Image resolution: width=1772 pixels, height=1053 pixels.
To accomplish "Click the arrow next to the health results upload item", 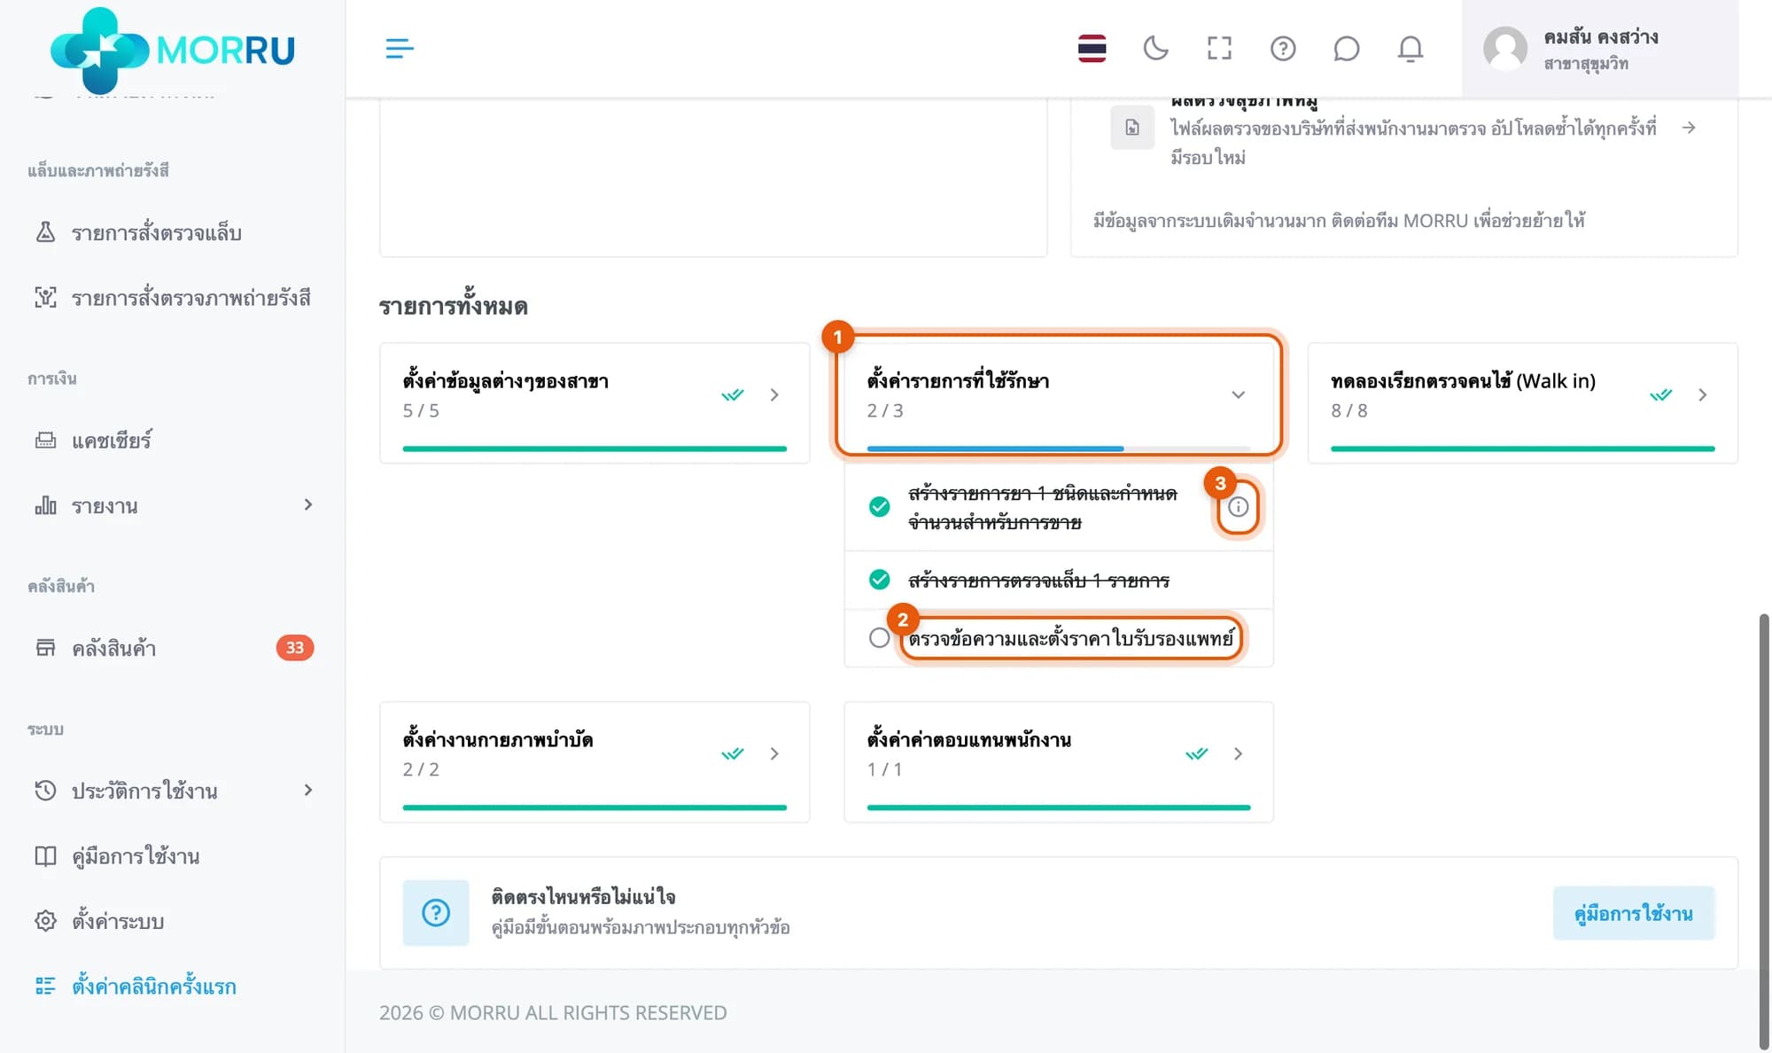I will [1689, 128].
